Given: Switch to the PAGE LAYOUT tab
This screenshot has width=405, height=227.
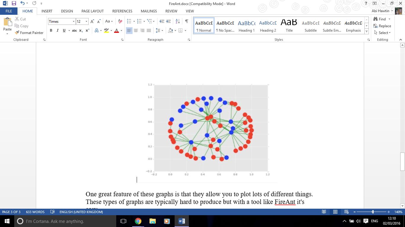Looking at the screenshot, I should pos(93,11).
